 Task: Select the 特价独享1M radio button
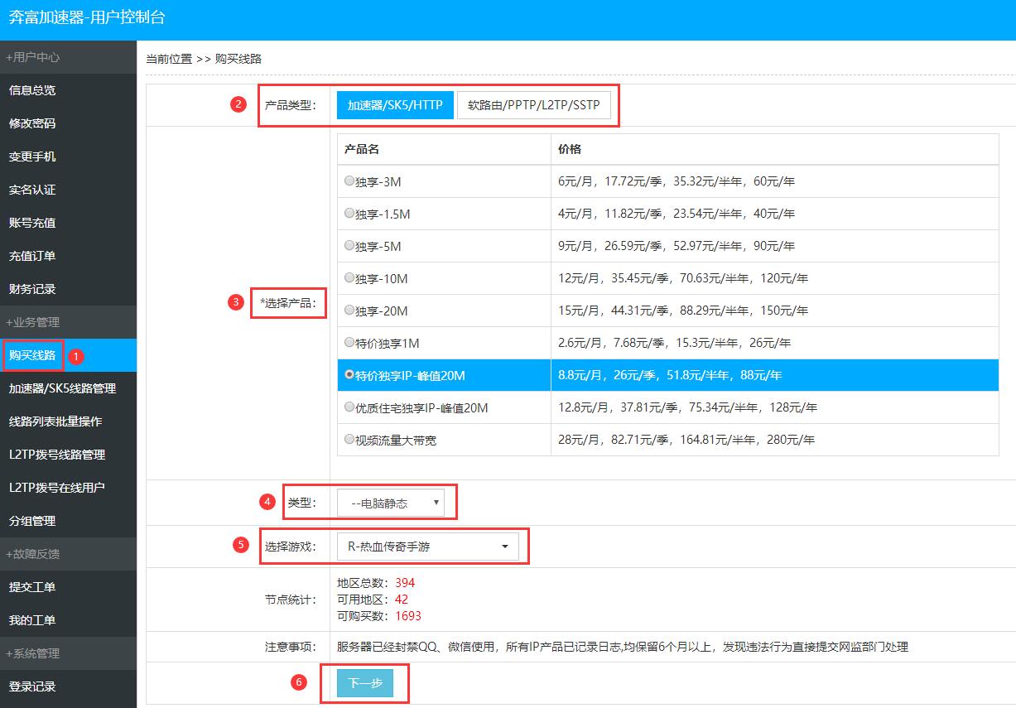click(x=349, y=343)
